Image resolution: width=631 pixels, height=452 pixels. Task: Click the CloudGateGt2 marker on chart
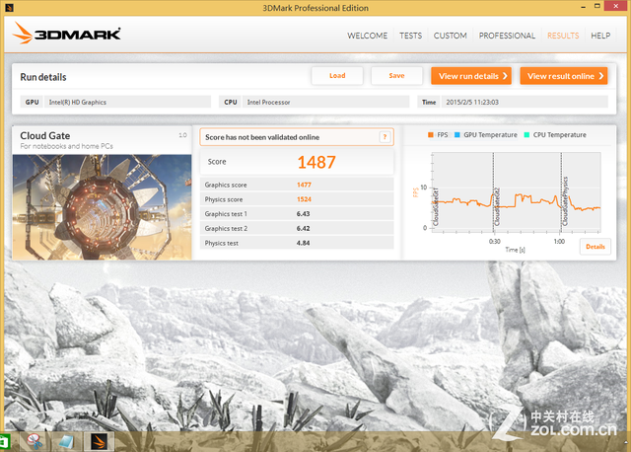pos(497,206)
